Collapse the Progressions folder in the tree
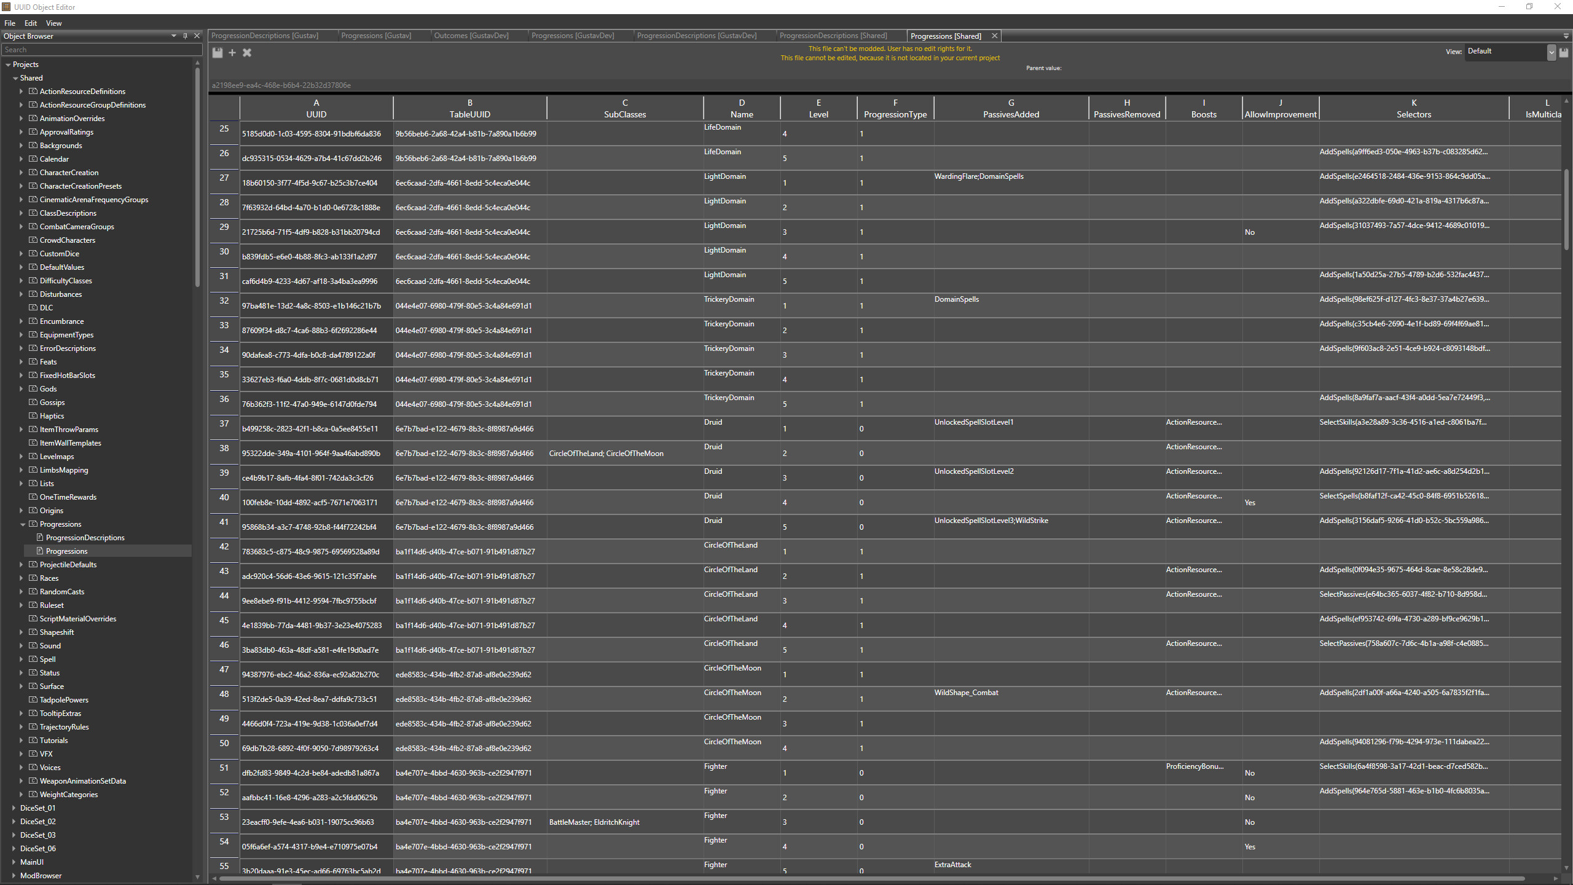This screenshot has height=885, width=1573. pos(23,524)
